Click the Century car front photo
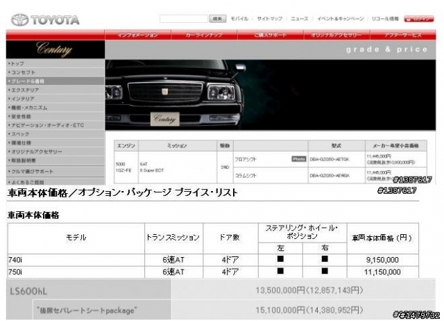This screenshot has height=321, width=444. (x=270, y=95)
